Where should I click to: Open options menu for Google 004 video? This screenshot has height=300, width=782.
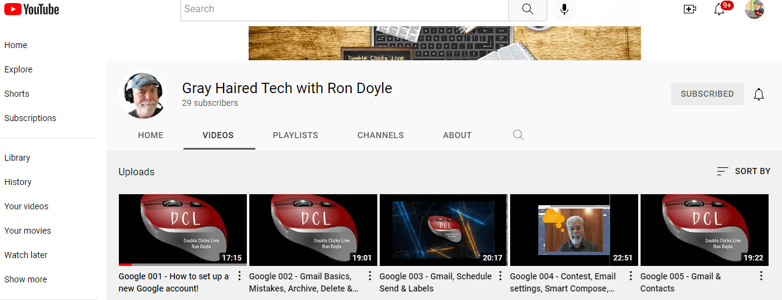coord(631,276)
